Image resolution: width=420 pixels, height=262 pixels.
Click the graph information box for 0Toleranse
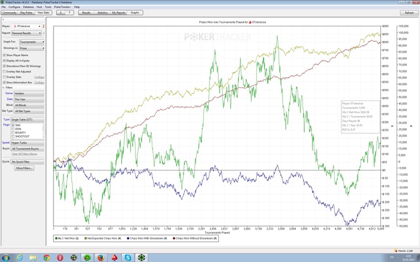point(360,117)
